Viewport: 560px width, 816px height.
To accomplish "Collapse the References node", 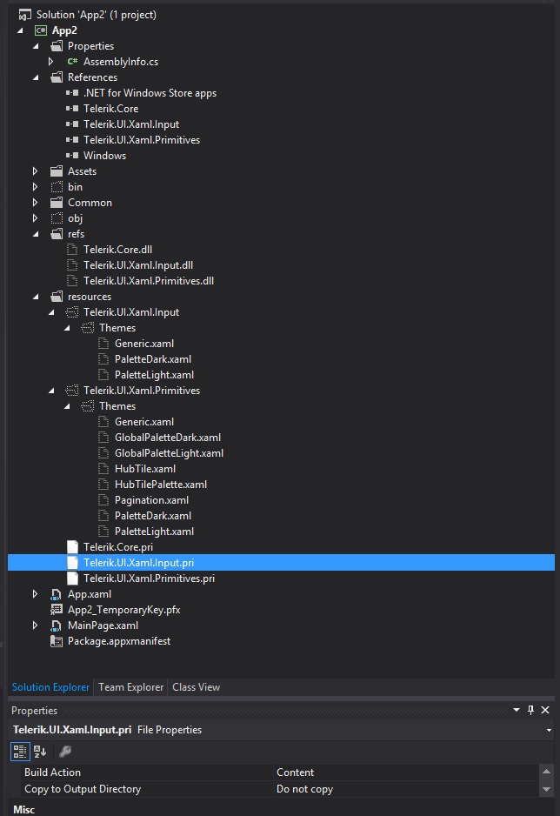I will tap(36, 77).
